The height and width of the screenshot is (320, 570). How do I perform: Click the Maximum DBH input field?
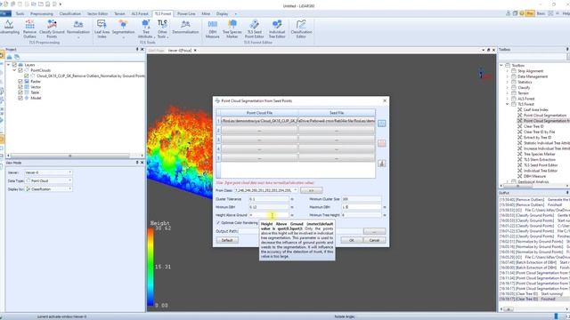(362, 207)
